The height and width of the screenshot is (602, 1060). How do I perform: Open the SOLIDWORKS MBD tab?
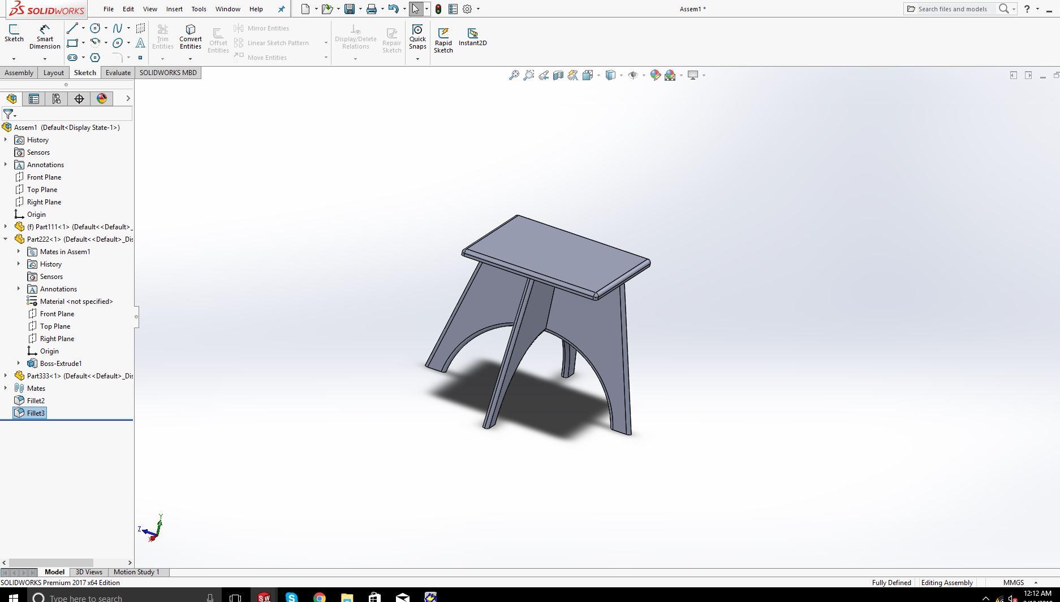[168, 73]
